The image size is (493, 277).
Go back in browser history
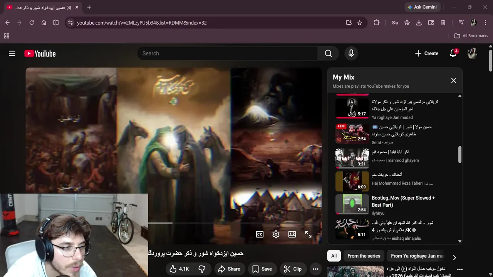(7, 23)
